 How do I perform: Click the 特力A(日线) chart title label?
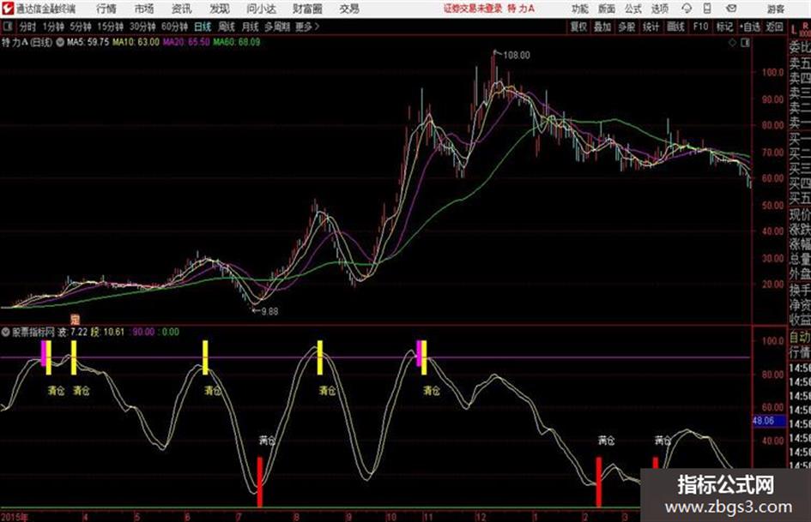coord(27,42)
